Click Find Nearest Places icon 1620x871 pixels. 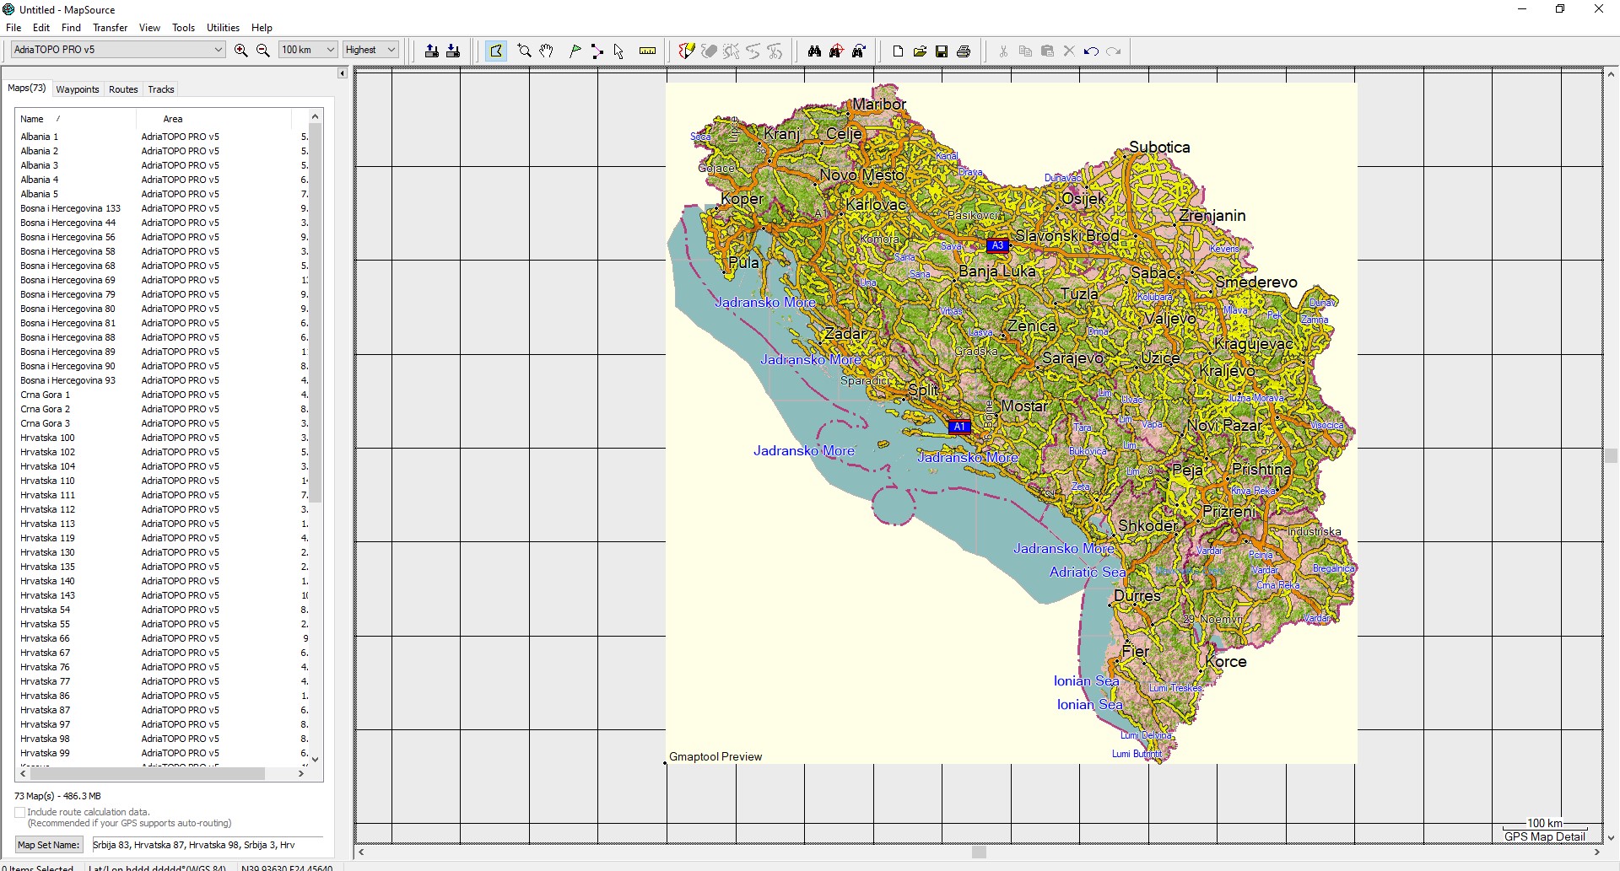pos(836,51)
